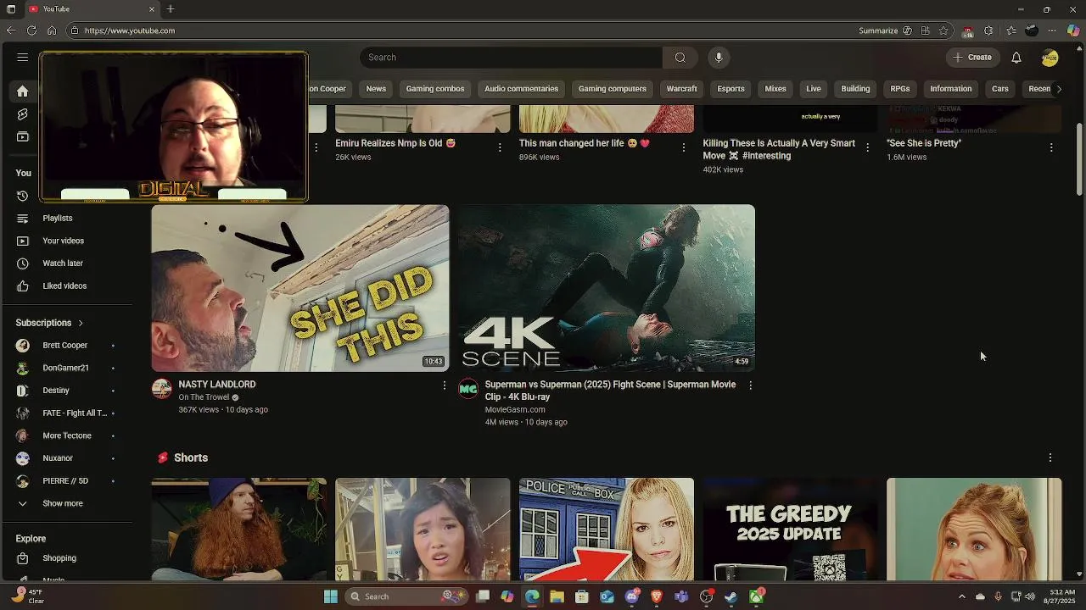Open the Steam taskbar icon
This screenshot has width=1086, height=610.
[731, 596]
